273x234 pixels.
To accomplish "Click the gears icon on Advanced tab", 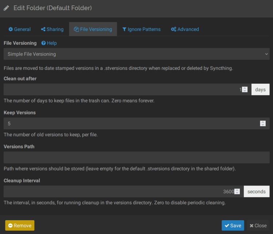I will [x=174, y=29].
